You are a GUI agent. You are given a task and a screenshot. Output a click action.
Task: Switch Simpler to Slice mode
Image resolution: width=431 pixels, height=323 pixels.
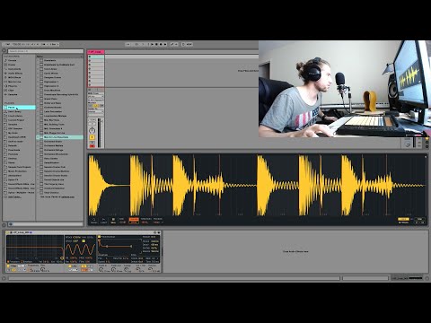[x=113, y=221]
